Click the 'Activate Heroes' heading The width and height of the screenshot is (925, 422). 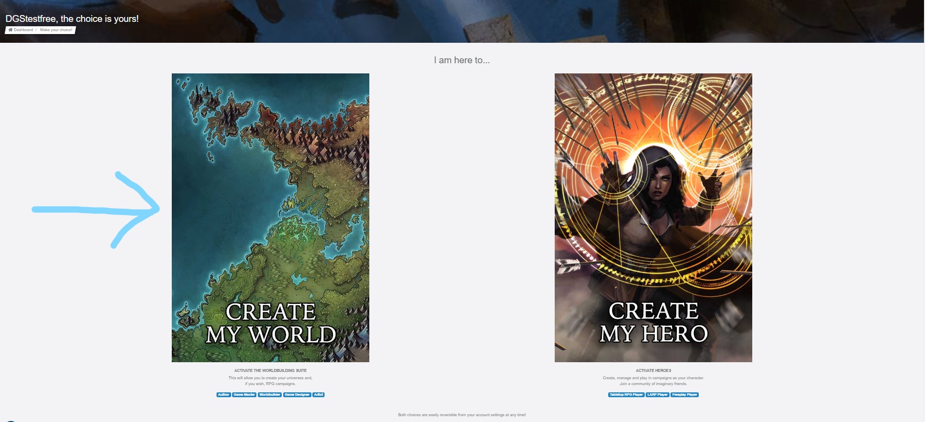click(653, 370)
